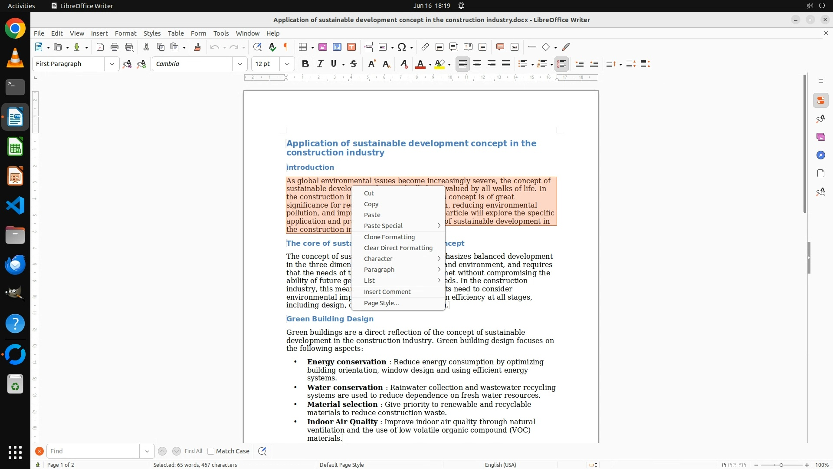Toggle Bold formatting button
The height and width of the screenshot is (469, 833).
click(x=305, y=64)
